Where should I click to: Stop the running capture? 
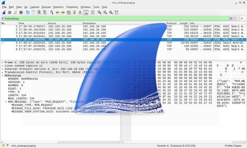point(10,12)
